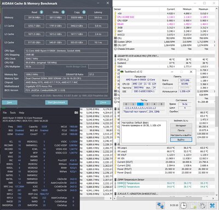Select test number 5 in TestMem5
The width and height of the screenshot is (219, 210).
(162, 104)
